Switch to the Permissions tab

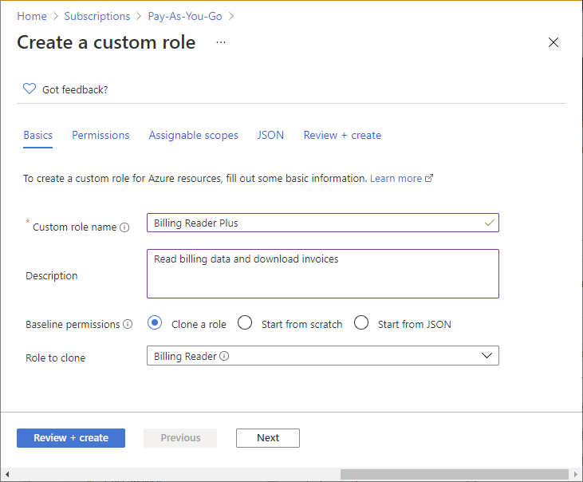[100, 135]
